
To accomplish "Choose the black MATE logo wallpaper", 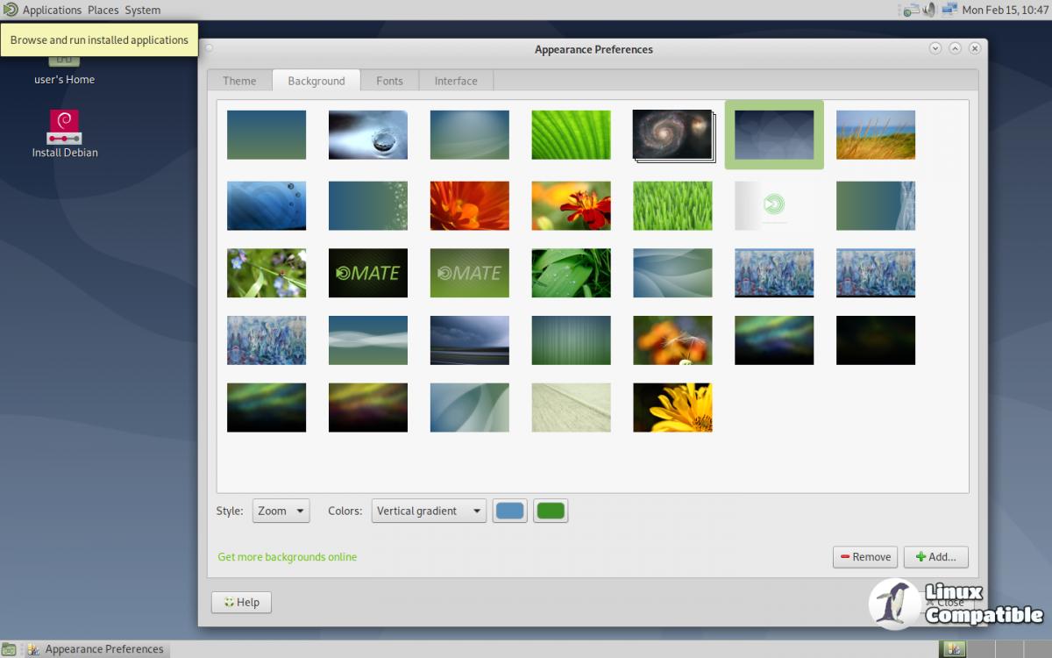I will click(368, 273).
